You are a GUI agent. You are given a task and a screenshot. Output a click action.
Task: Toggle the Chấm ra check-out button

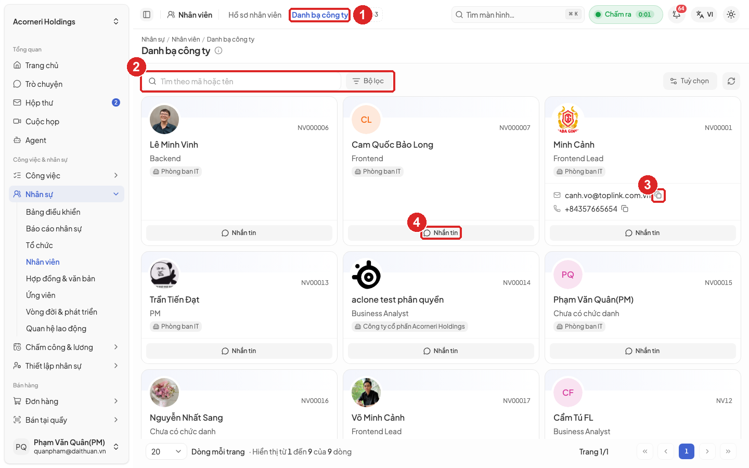(x=626, y=15)
